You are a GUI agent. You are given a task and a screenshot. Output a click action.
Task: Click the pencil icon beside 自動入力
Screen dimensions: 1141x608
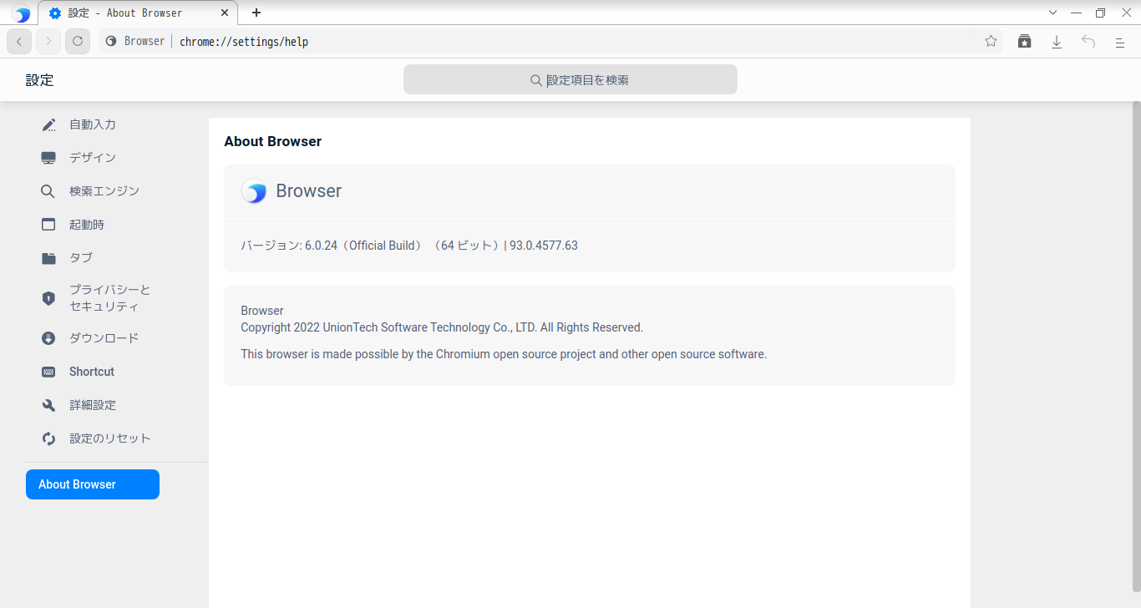(x=48, y=124)
